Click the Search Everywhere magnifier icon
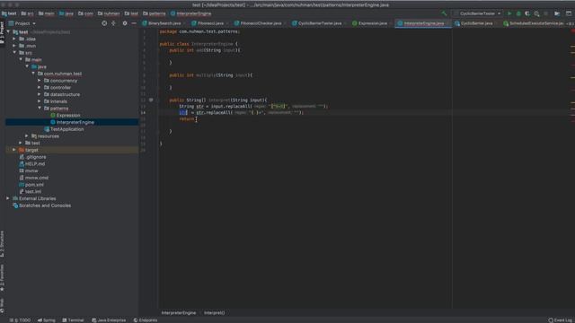575x323 pixels. [536, 13]
